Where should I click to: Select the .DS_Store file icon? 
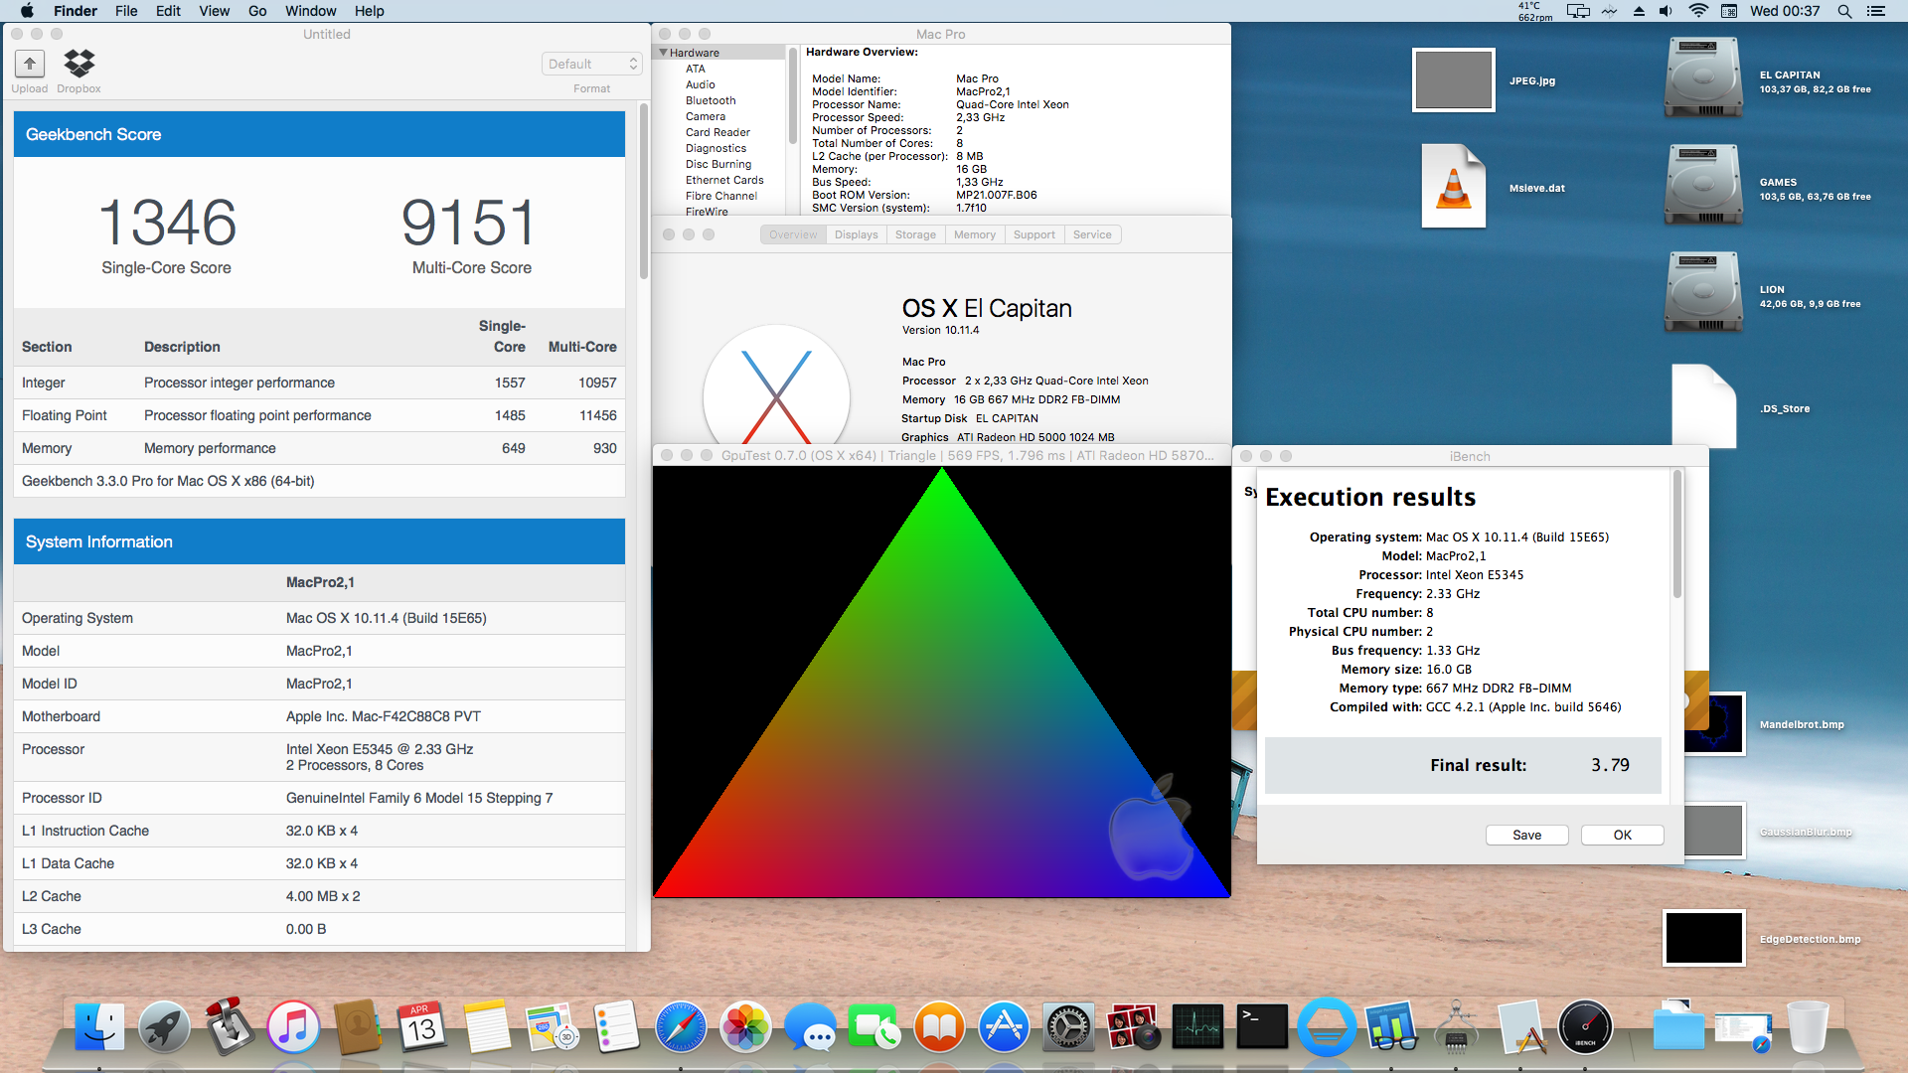(x=1704, y=406)
